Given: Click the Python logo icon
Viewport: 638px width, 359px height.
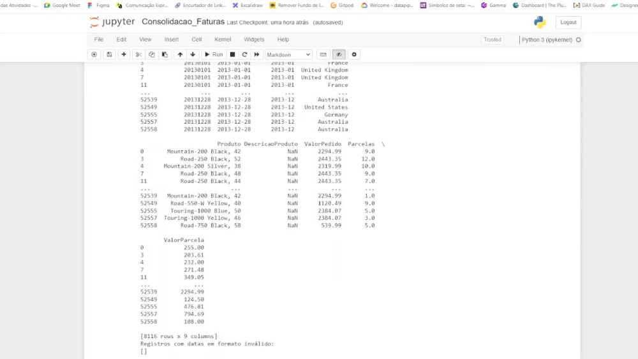Looking at the screenshot, I should [x=540, y=22].
